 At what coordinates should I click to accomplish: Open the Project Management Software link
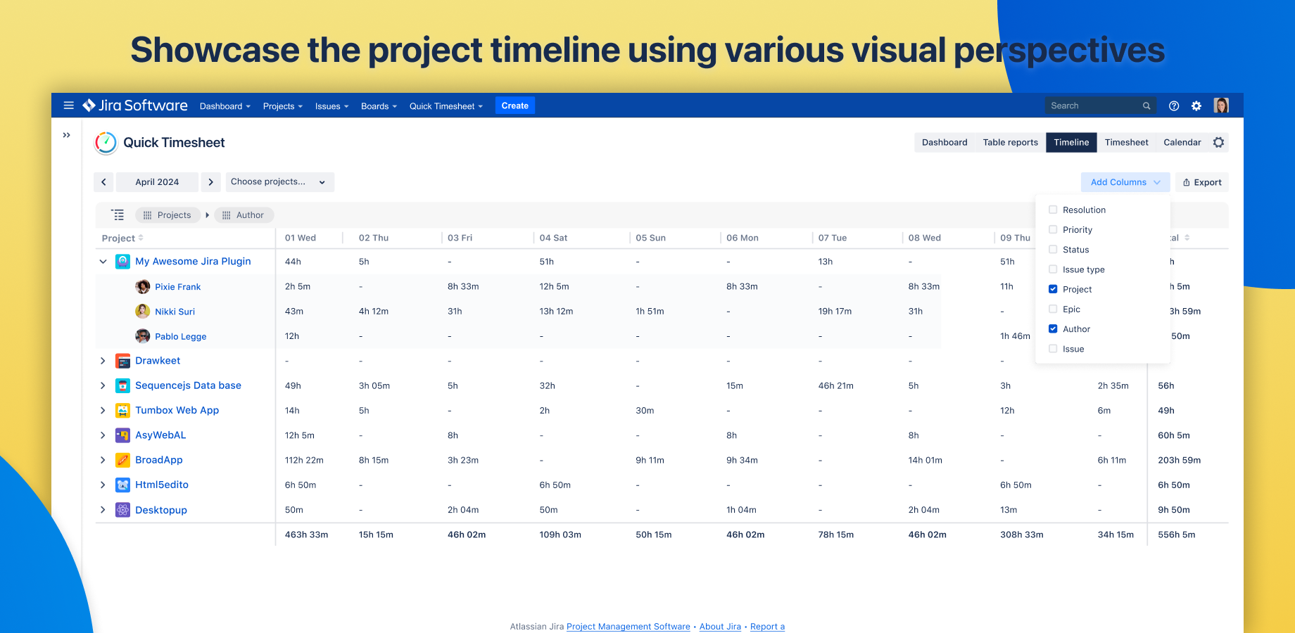pyautogui.click(x=628, y=627)
